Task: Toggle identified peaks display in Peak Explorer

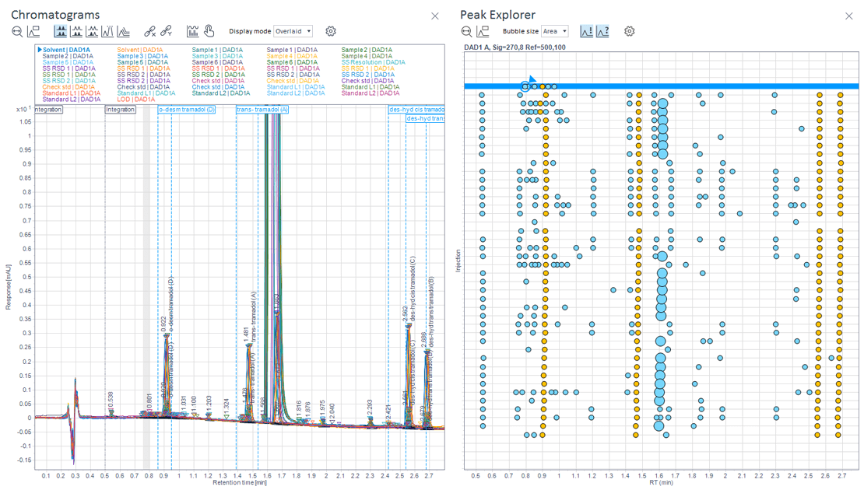Action: 586,32
